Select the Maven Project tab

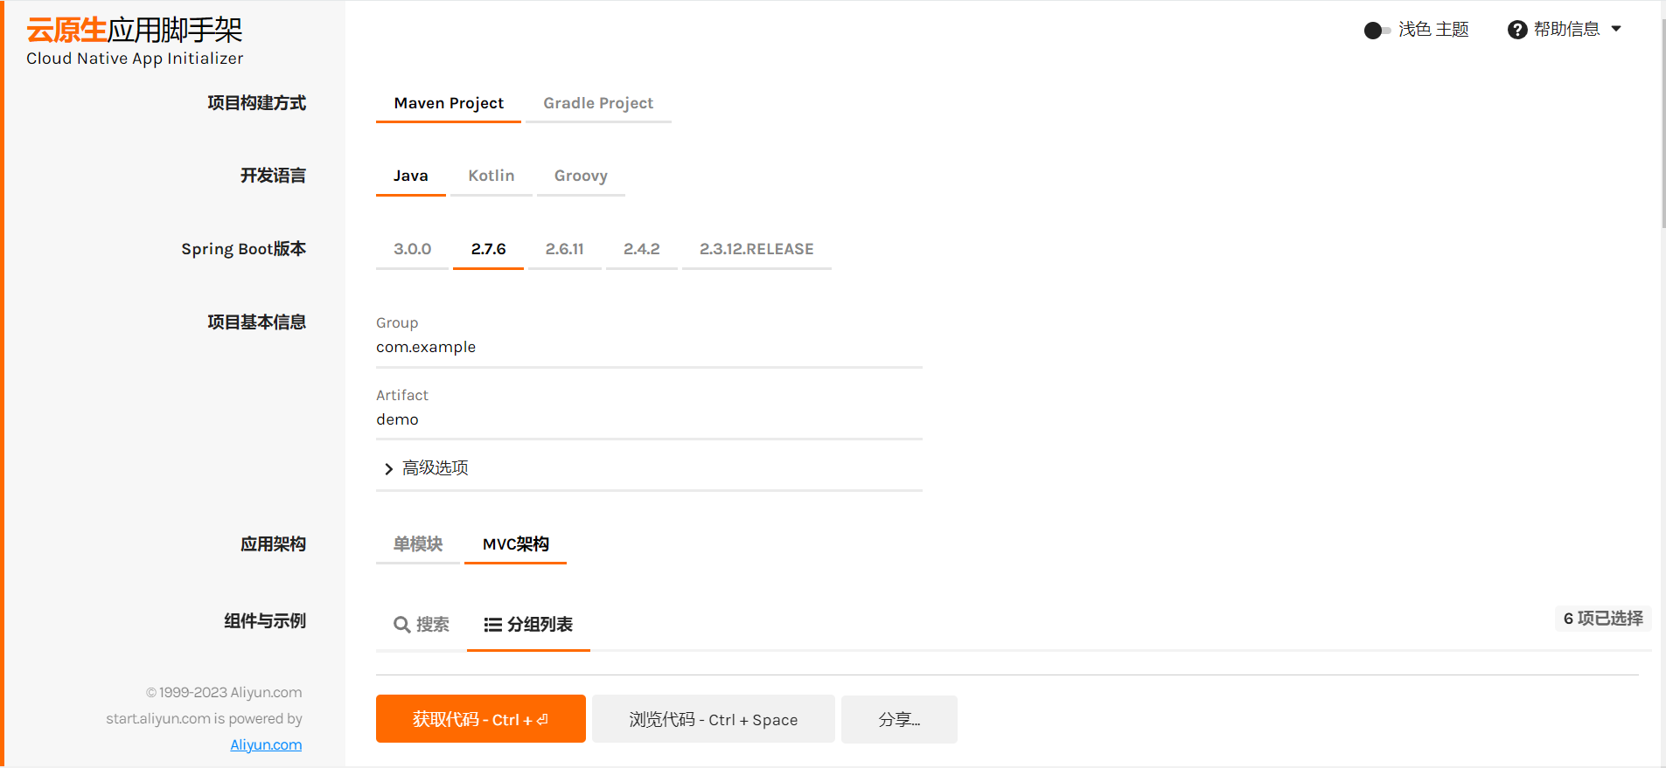(449, 104)
